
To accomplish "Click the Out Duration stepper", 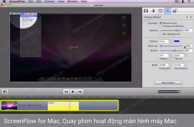I will click(x=185, y=65).
